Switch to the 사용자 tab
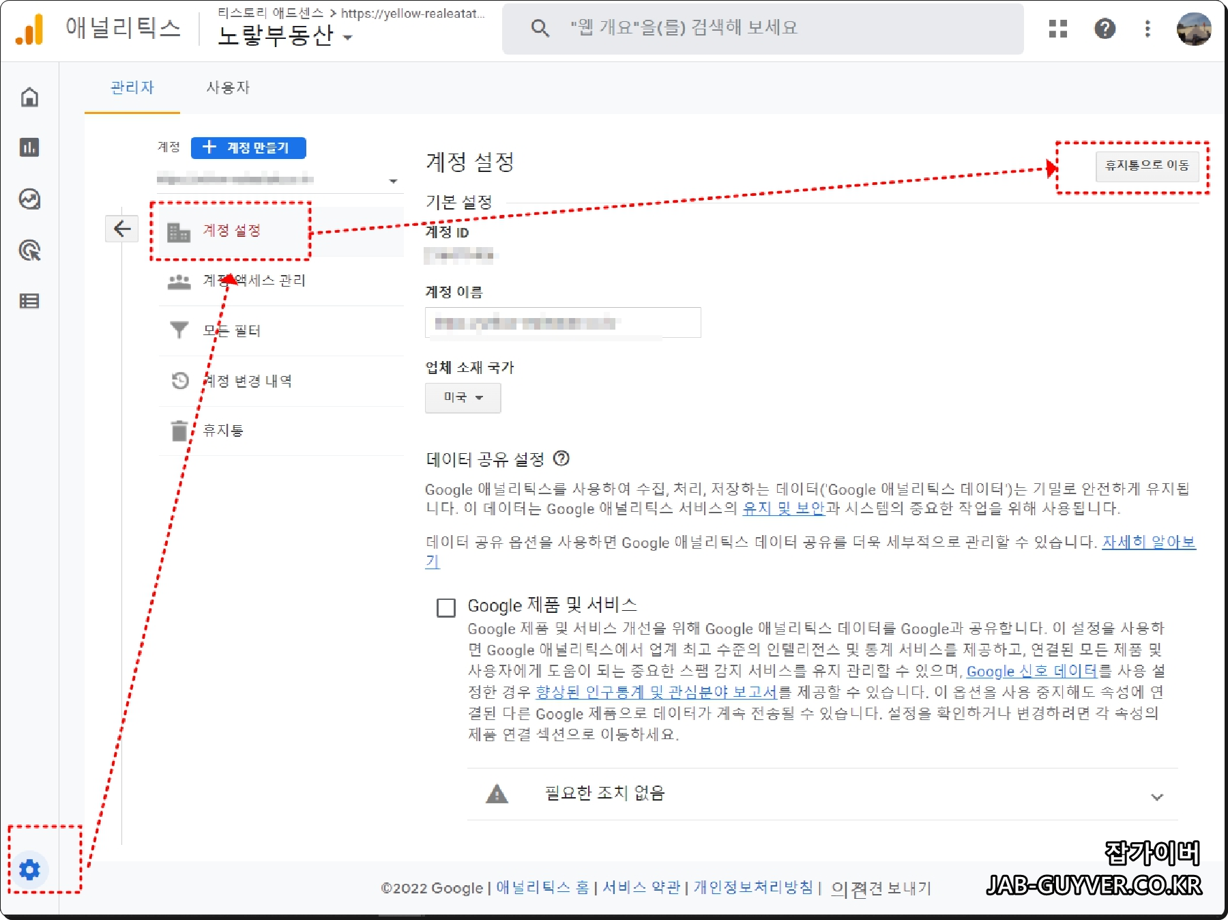Image resolution: width=1228 pixels, height=920 pixels. [228, 87]
